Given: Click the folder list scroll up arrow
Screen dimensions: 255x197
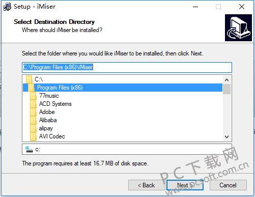Looking at the screenshot, I should coord(226,80).
